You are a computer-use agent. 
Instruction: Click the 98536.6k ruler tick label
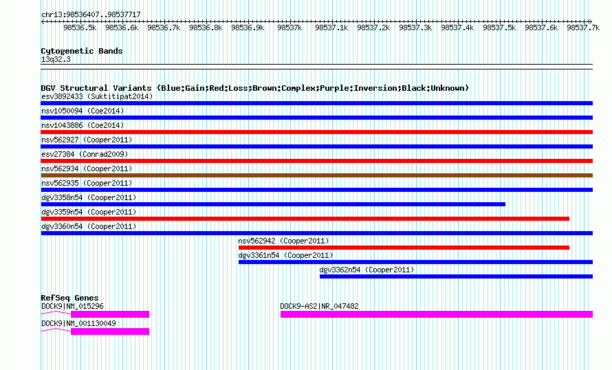(x=122, y=28)
